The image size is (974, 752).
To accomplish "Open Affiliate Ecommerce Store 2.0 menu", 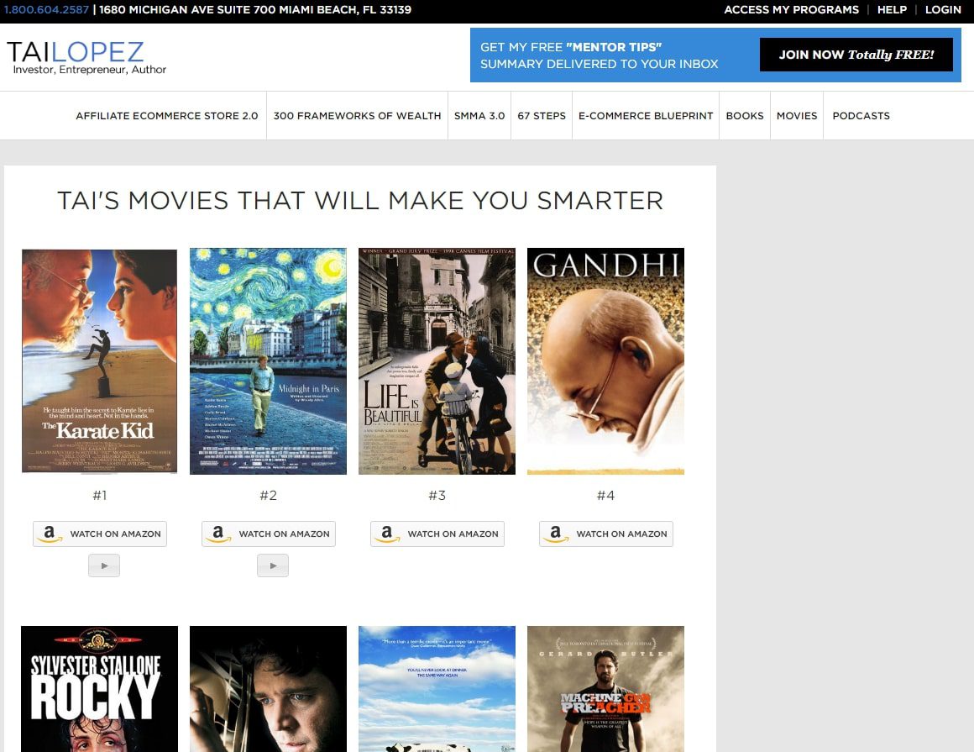I will click(x=166, y=116).
